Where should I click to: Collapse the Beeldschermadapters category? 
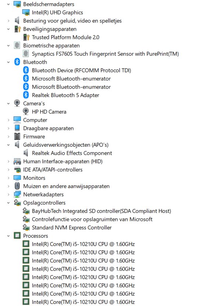click(x=8, y=4)
